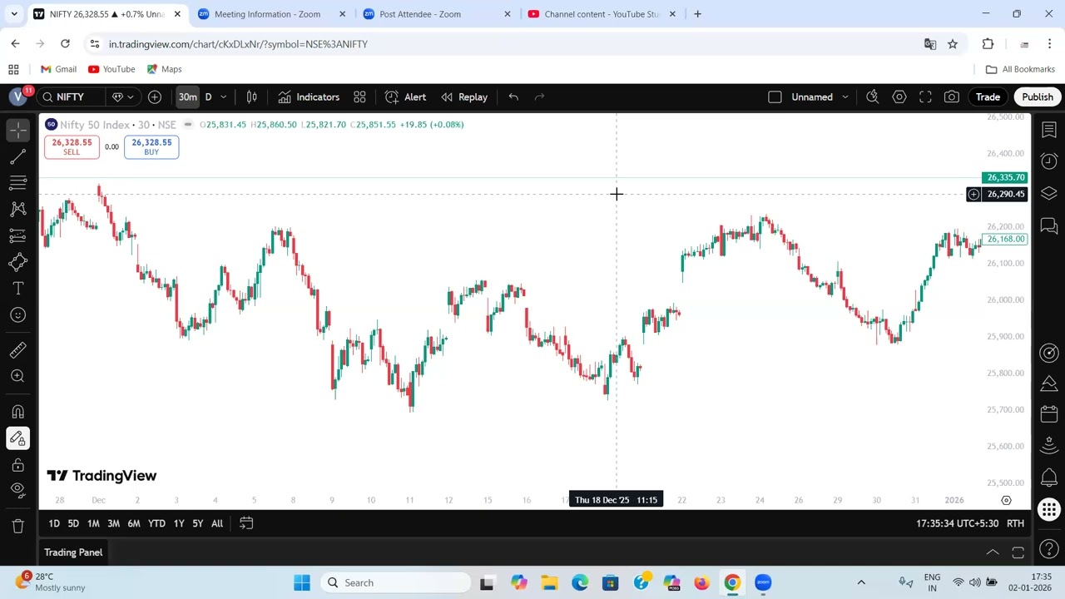Viewport: 1065px width, 599px height.
Task: Select the 1D date range
Action: click(54, 523)
